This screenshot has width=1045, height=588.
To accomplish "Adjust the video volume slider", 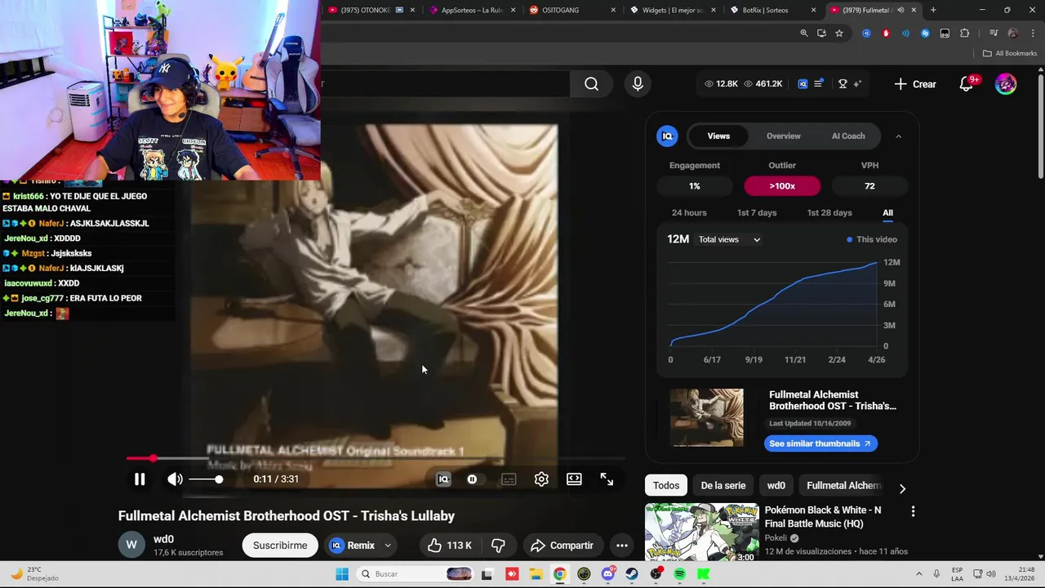I will [206, 479].
